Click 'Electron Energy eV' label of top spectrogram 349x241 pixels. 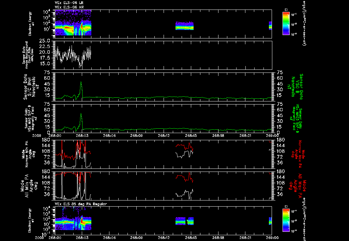31,23
